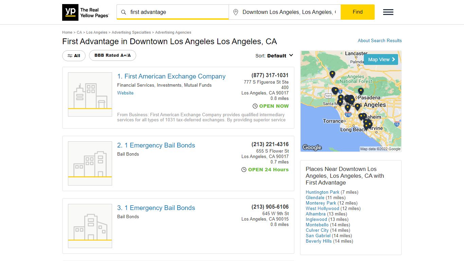Open About Search Results
This screenshot has height=261, width=464.
(380, 40)
